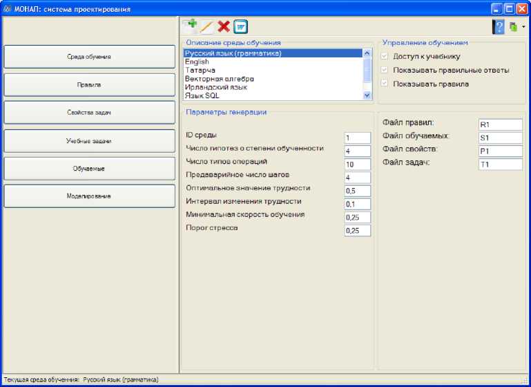Select Векторная алгебра in the list

[273, 79]
